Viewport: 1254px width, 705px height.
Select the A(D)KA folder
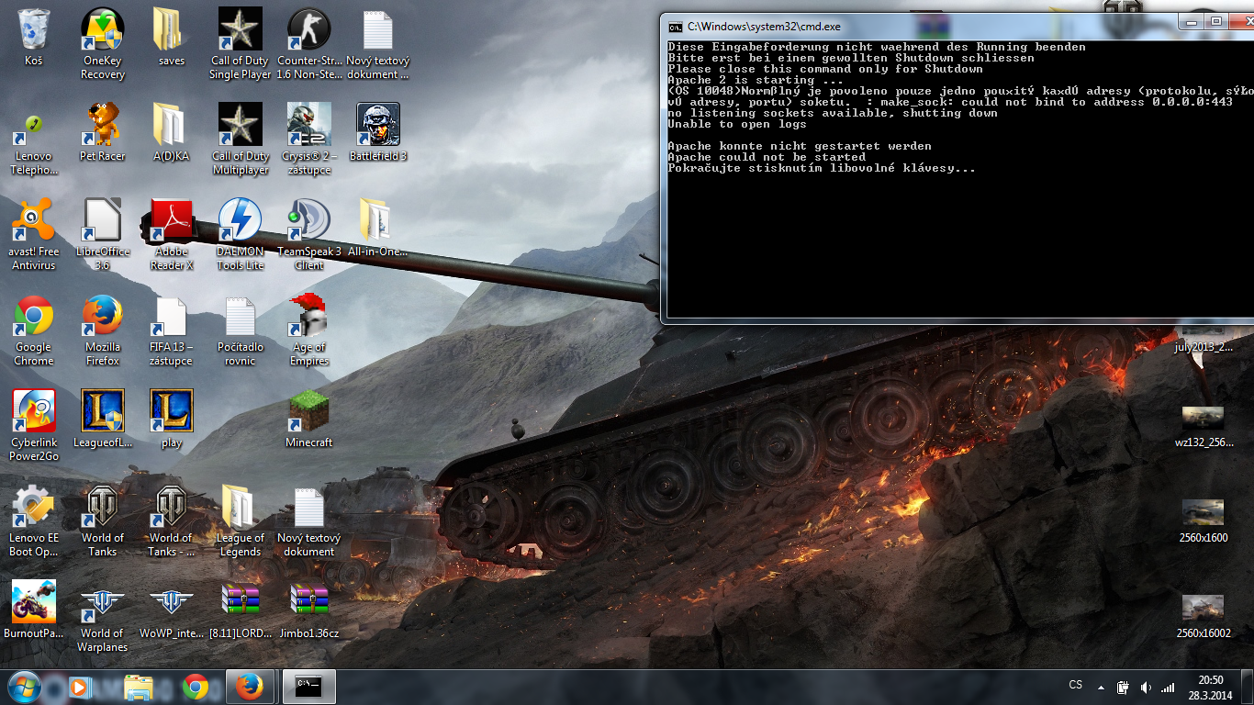172,133
